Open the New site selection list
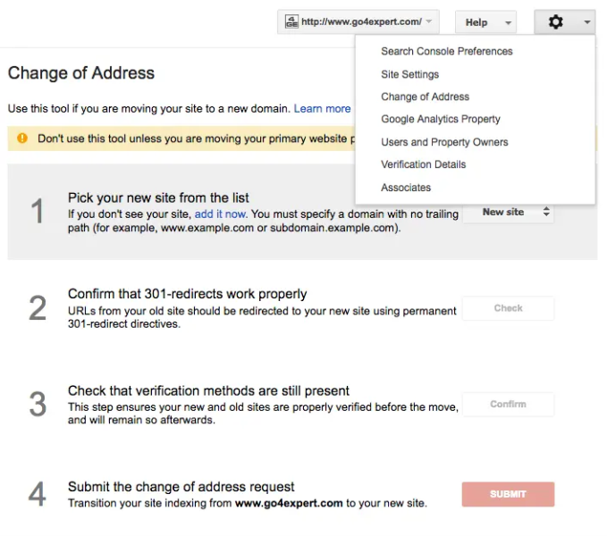Screen dimensions: 607x536 [509, 213]
